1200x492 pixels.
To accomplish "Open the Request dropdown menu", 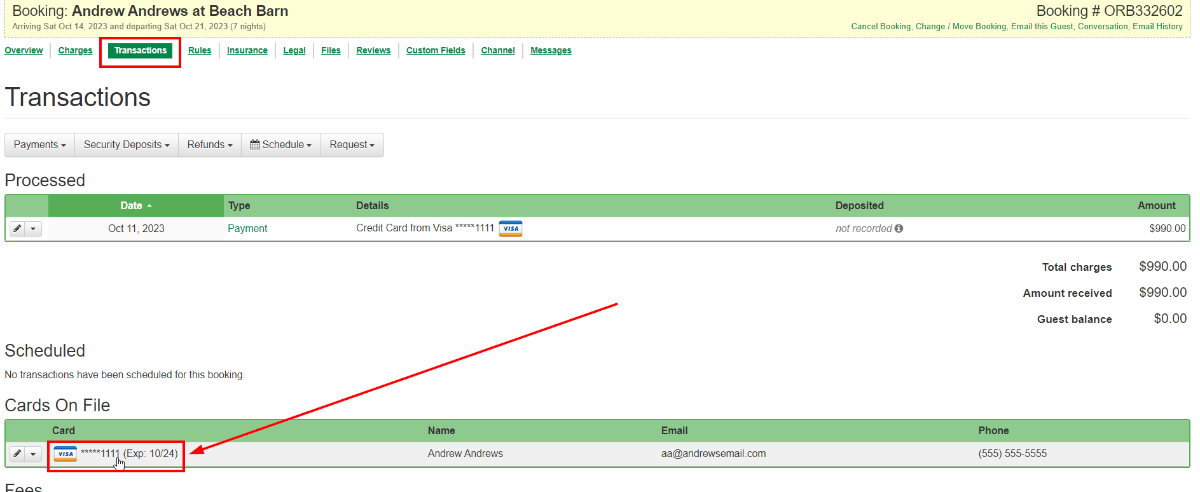I will pyautogui.click(x=352, y=145).
